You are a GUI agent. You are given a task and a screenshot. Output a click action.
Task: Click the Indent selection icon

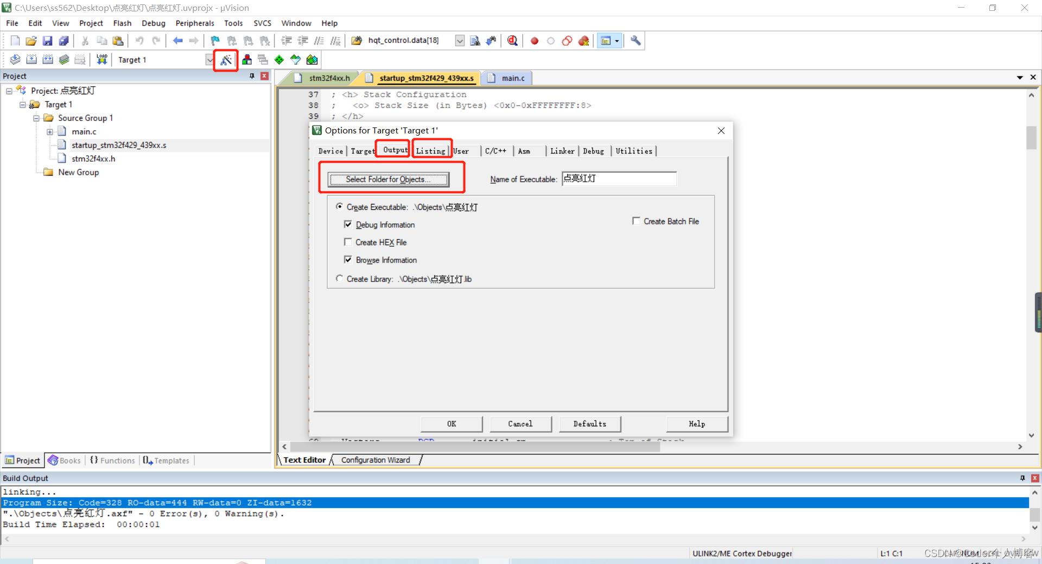point(287,41)
